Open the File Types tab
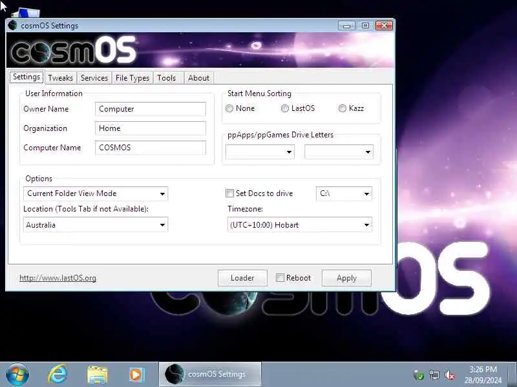 [x=132, y=78]
